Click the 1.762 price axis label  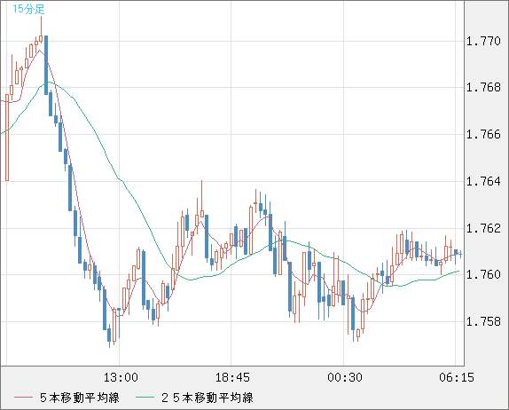tap(483, 228)
